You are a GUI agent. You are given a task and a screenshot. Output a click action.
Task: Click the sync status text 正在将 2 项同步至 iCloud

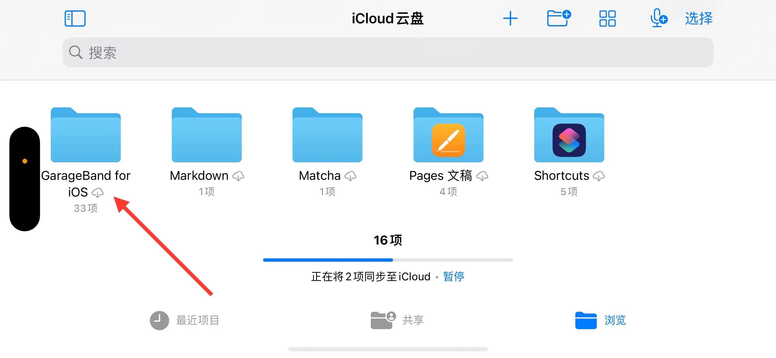coord(371,276)
